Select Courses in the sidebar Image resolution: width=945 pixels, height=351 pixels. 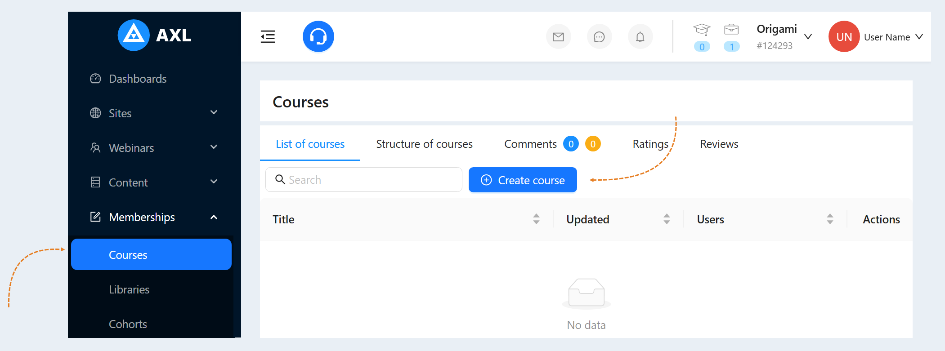pos(151,254)
